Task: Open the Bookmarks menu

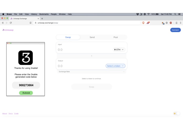Action: tap(44, 14)
